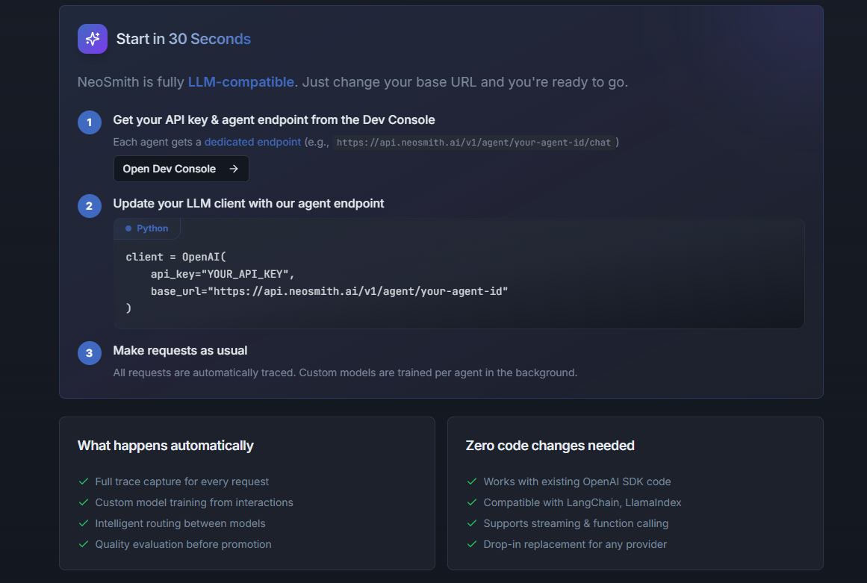Screen dimensions: 867x583
Task: Click the arrow icon inside Open Dev Console button
Action: click(x=235, y=169)
